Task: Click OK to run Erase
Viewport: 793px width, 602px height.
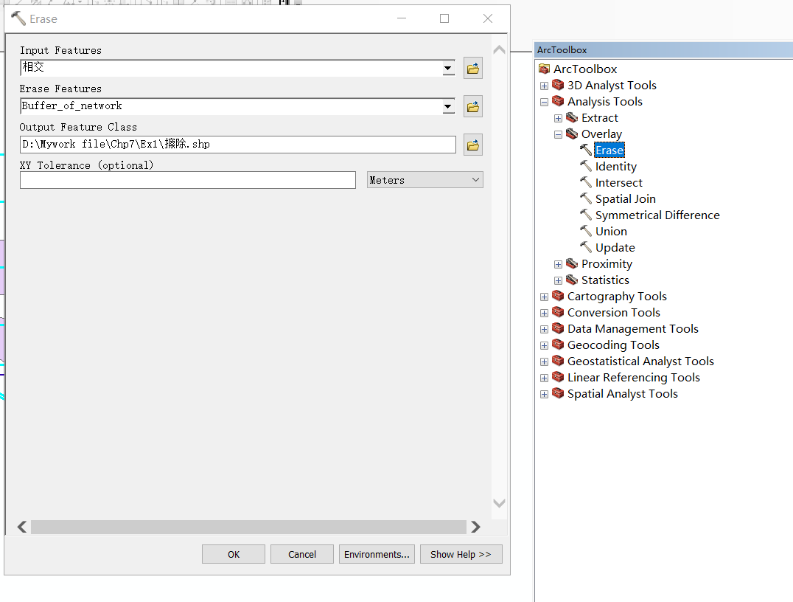Action: tap(233, 554)
